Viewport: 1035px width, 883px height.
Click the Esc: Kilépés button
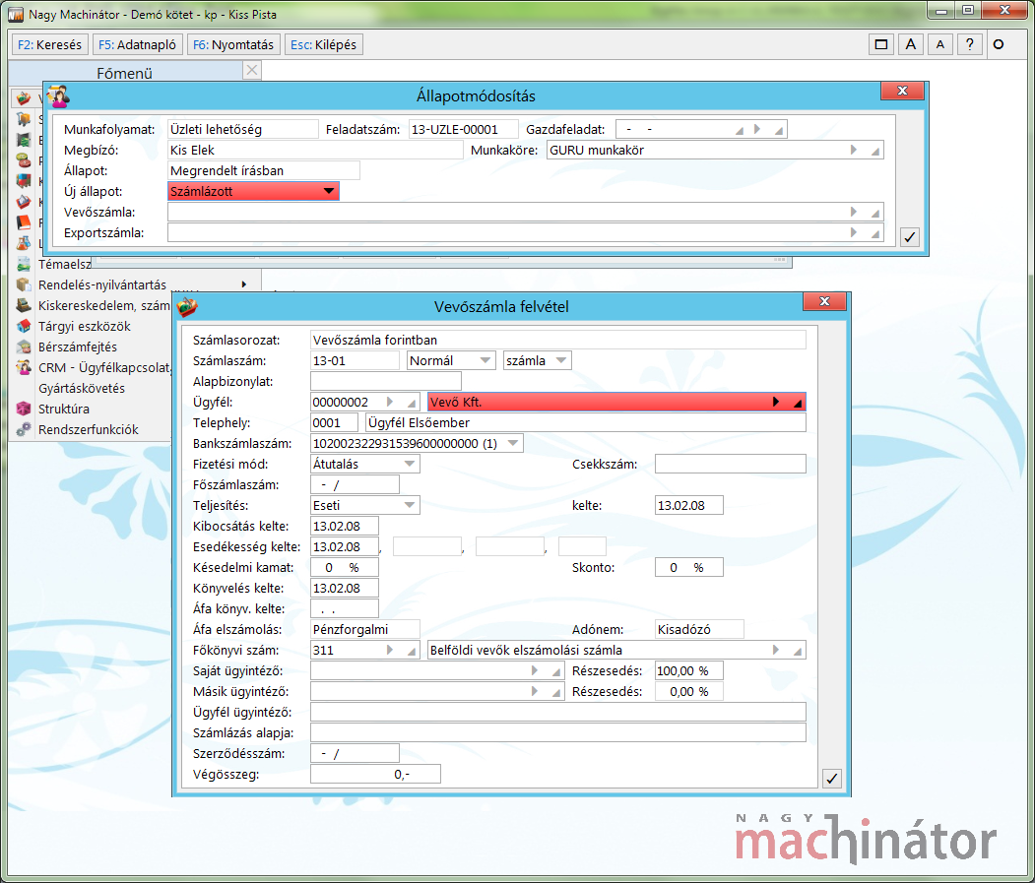[323, 44]
